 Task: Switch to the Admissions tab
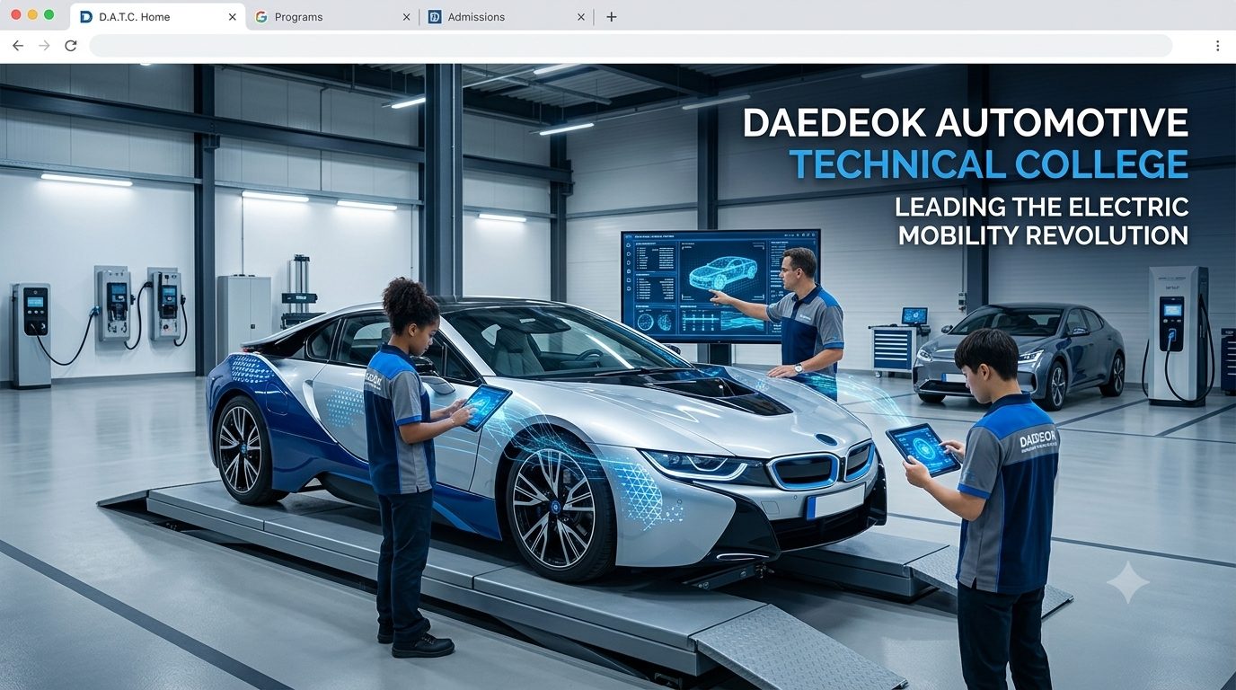pos(507,17)
